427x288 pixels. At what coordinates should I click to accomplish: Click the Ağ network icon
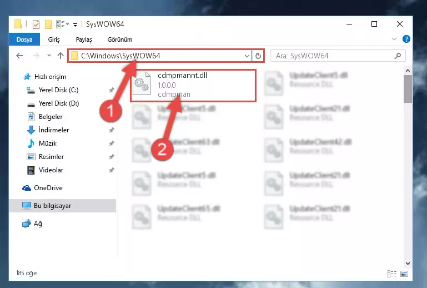coord(27,224)
